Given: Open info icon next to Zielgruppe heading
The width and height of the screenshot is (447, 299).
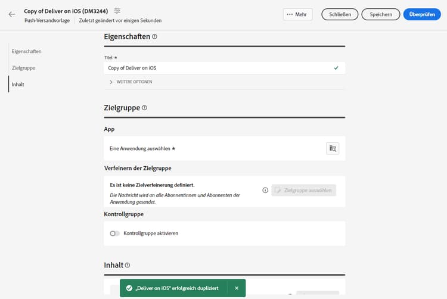Looking at the screenshot, I should click(145, 108).
